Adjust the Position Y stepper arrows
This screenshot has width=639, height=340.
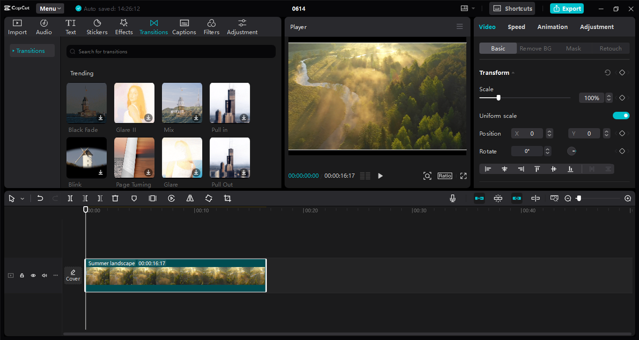coord(606,133)
